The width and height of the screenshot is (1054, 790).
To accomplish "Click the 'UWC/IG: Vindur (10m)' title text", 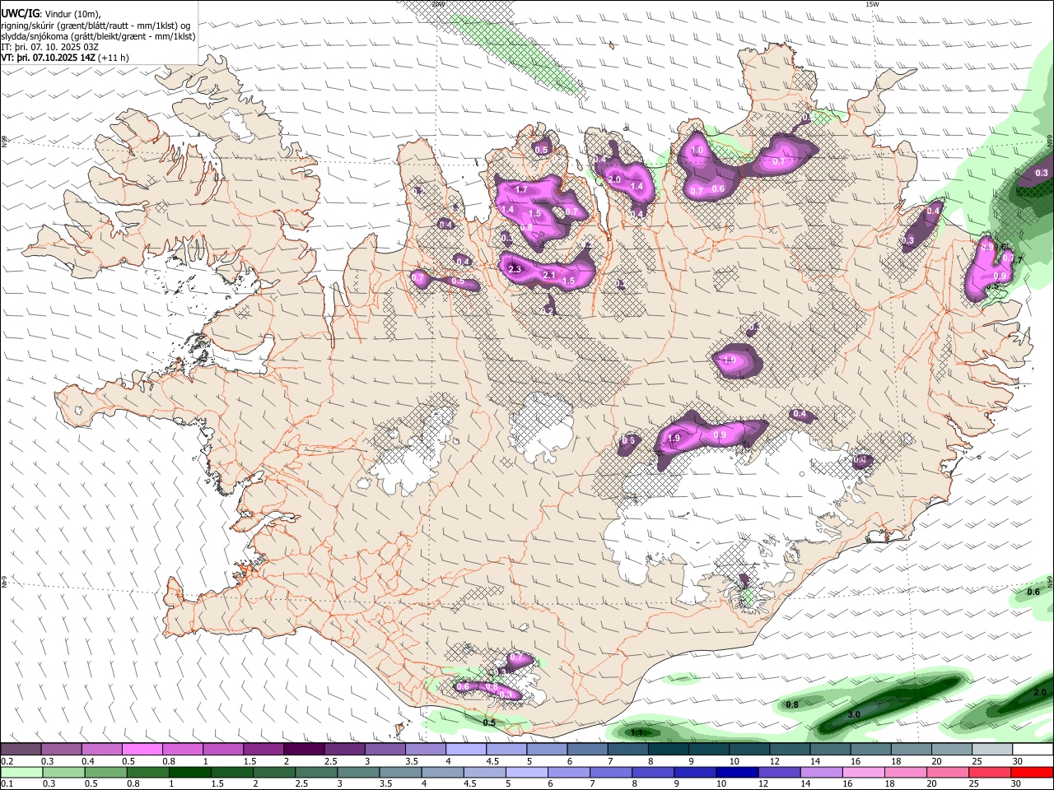I will (51, 13).
